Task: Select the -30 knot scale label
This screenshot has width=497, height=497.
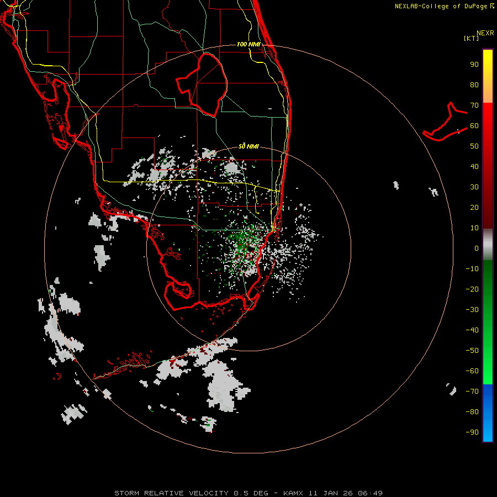Action: (472, 310)
